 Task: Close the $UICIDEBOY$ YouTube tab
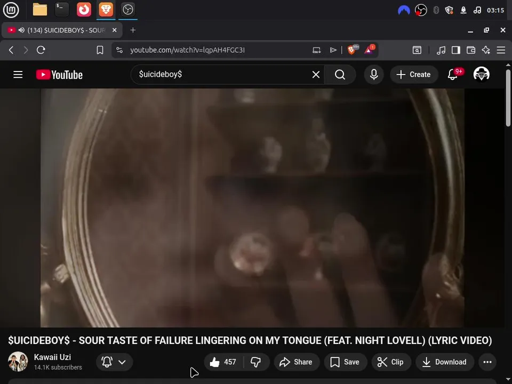[114, 30]
